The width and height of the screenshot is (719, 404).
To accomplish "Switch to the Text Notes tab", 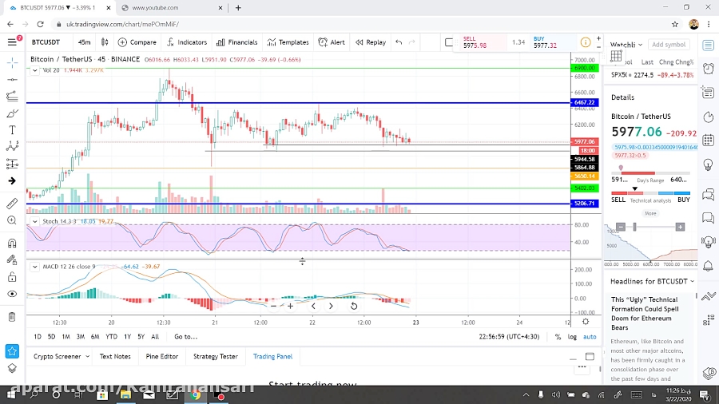I will pos(115,356).
